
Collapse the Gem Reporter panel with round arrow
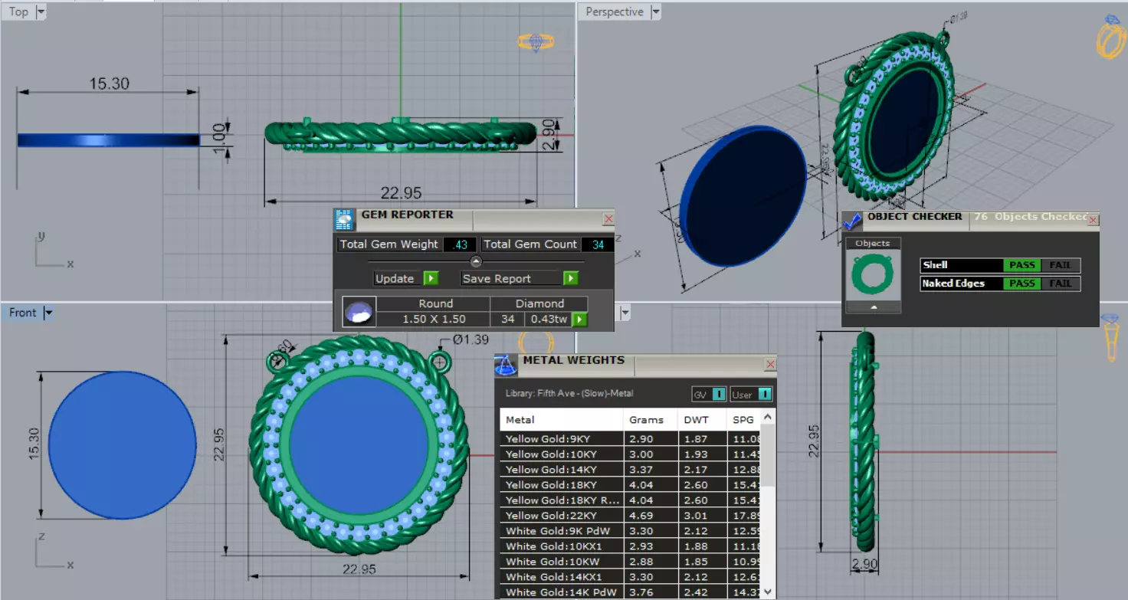click(x=476, y=261)
